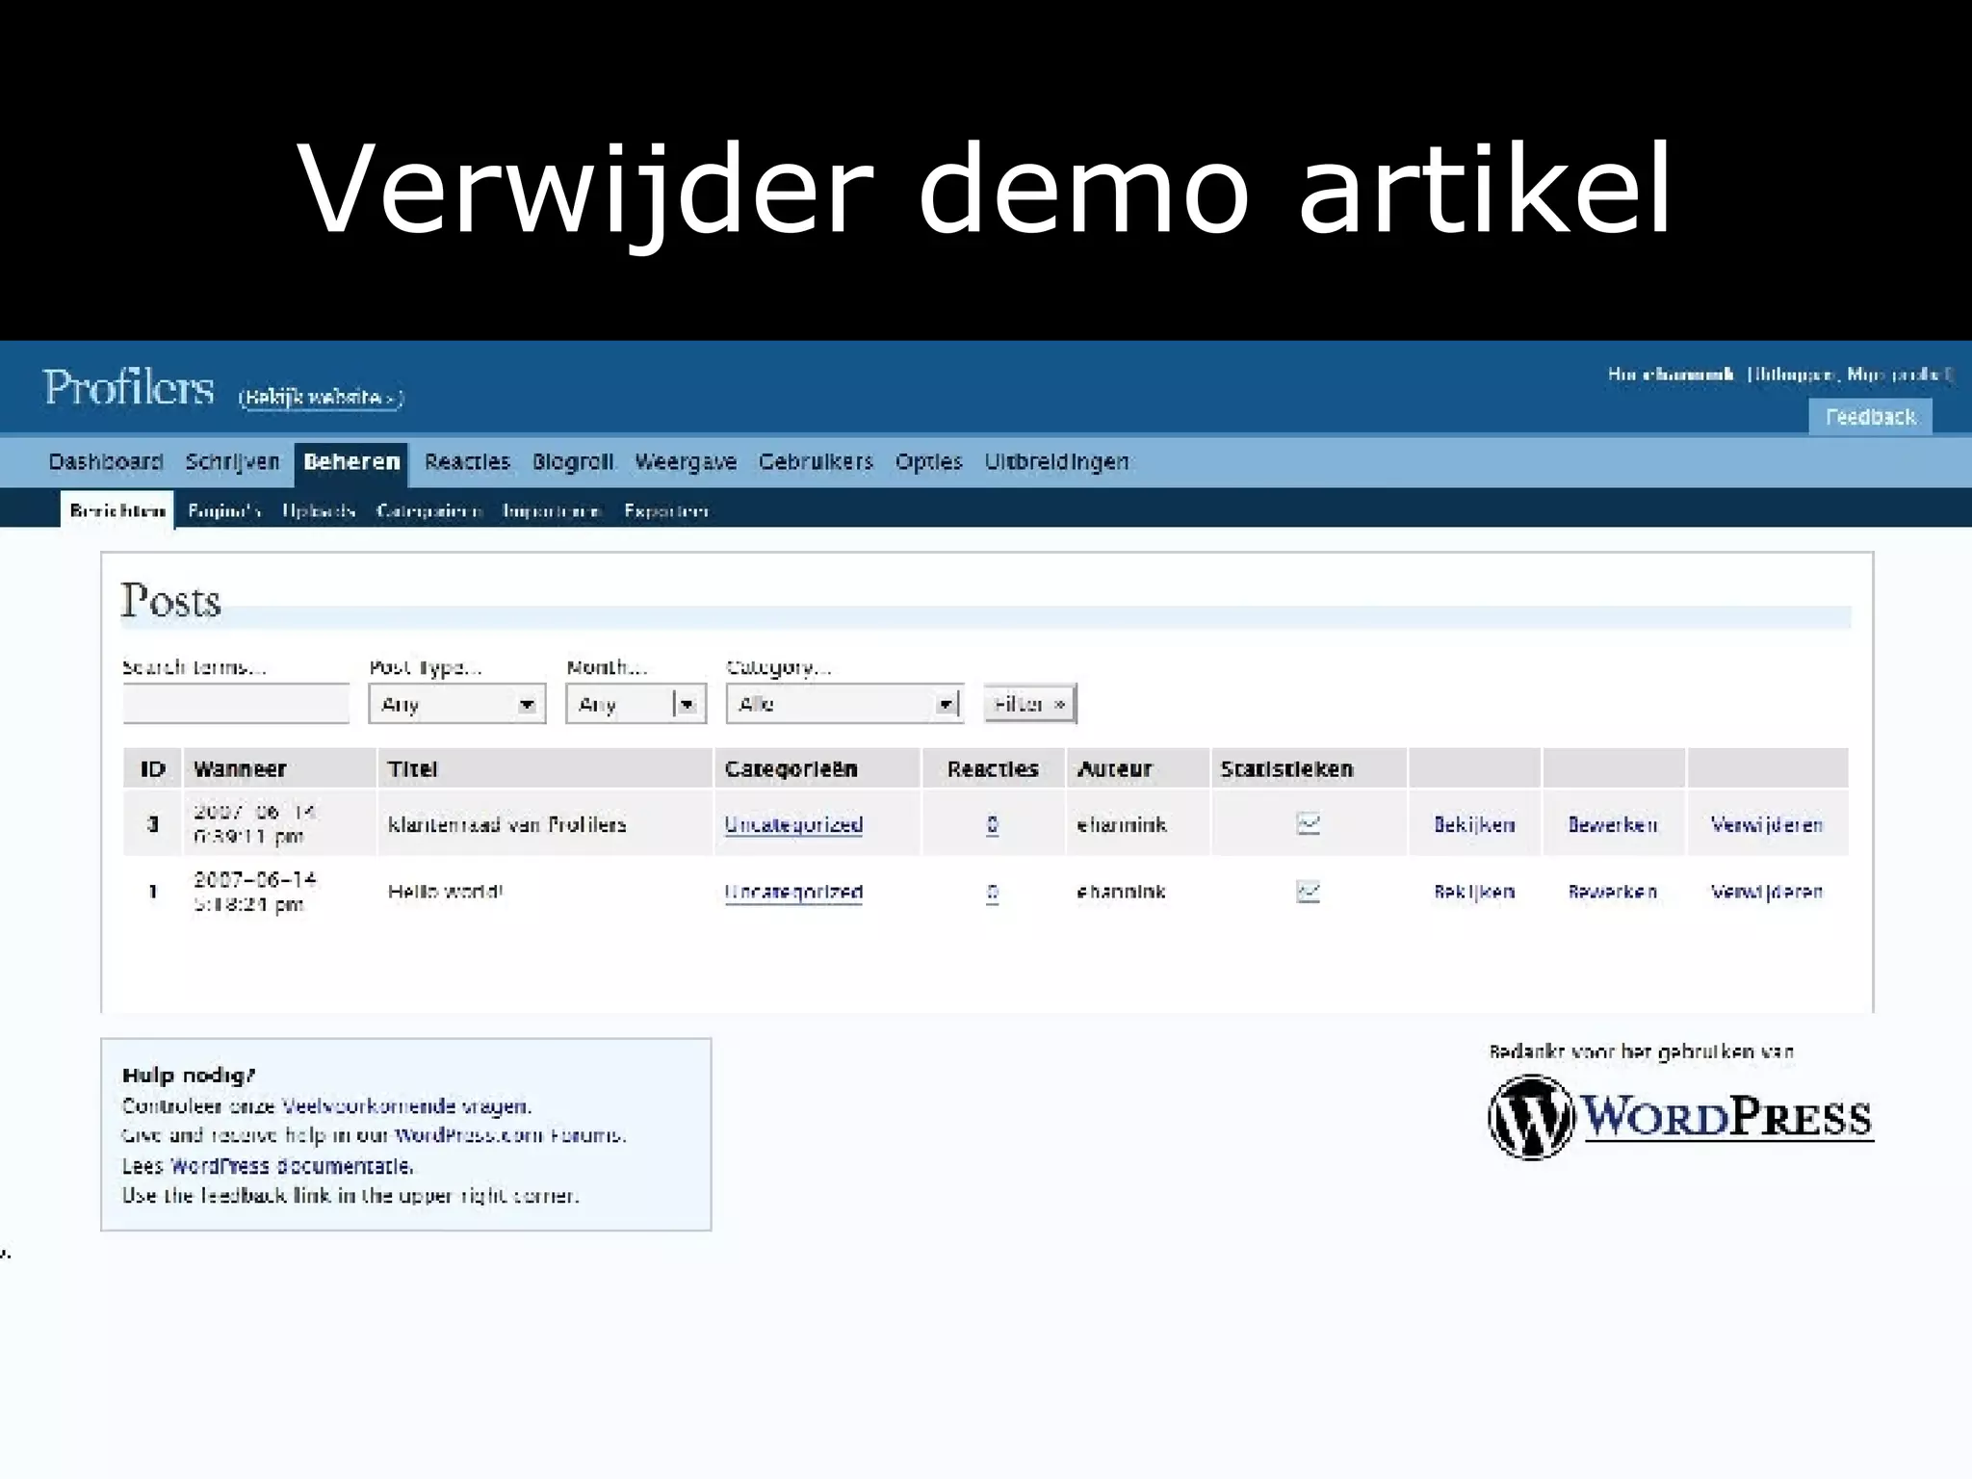Go to the Dashboard menu
Viewport: 1972px width, 1479px height.
pos(106,462)
